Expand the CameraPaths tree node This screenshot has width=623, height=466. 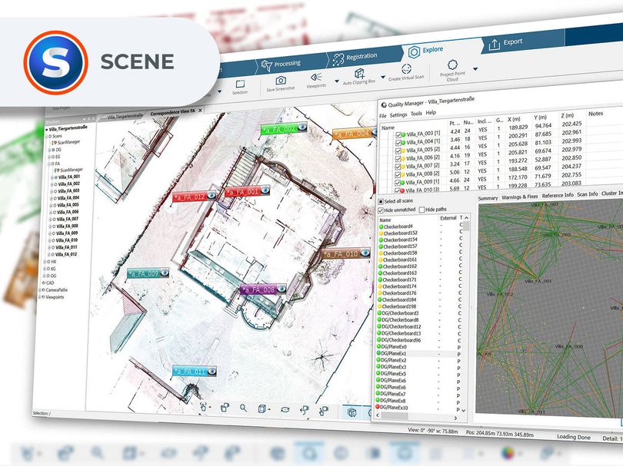click(40, 290)
